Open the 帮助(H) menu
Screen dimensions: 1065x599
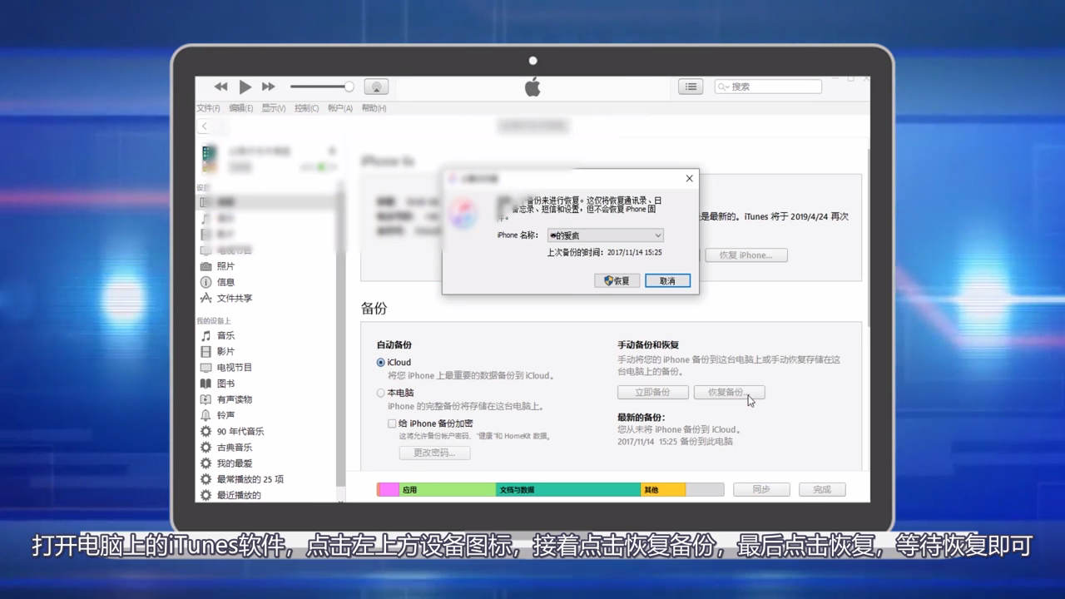374,108
